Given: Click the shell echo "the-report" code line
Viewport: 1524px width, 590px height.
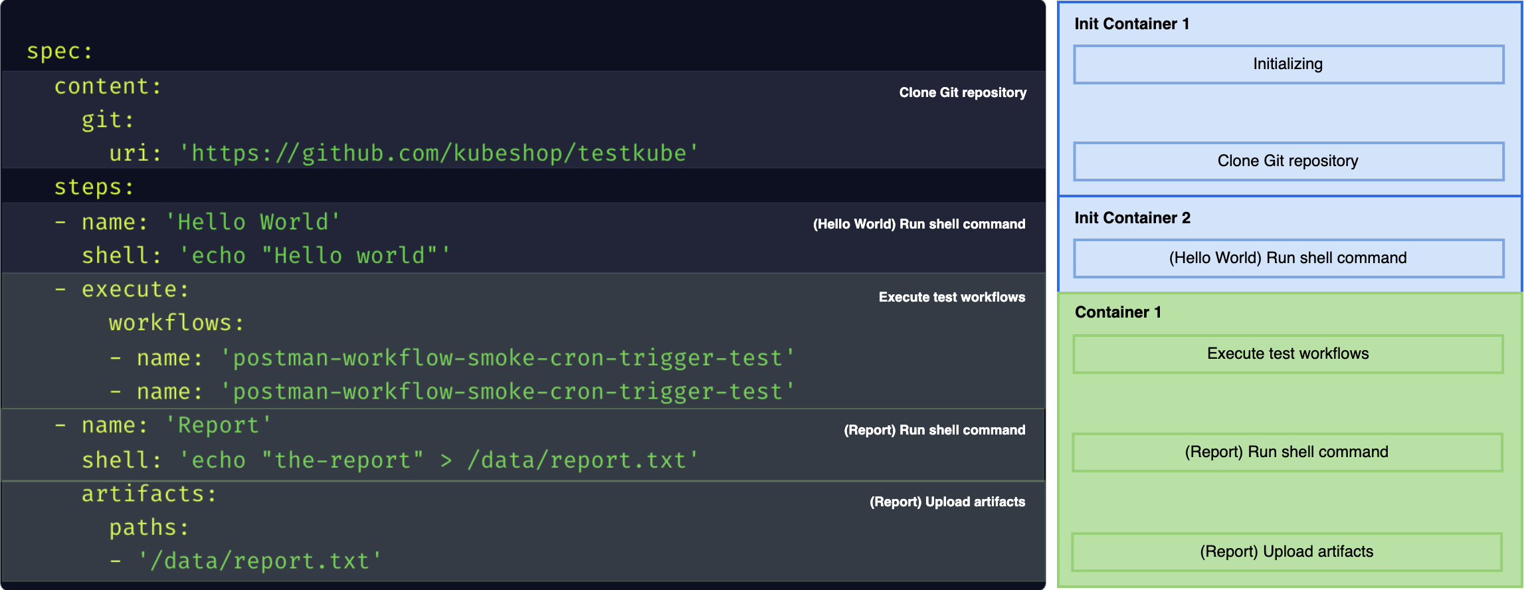Looking at the screenshot, I should click(389, 460).
